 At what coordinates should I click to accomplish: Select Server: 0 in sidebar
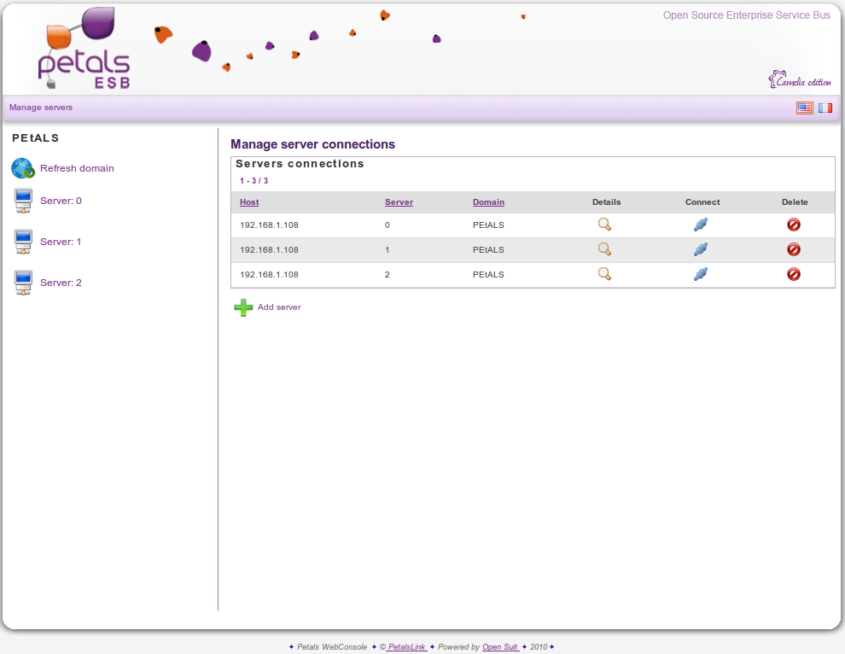61,201
